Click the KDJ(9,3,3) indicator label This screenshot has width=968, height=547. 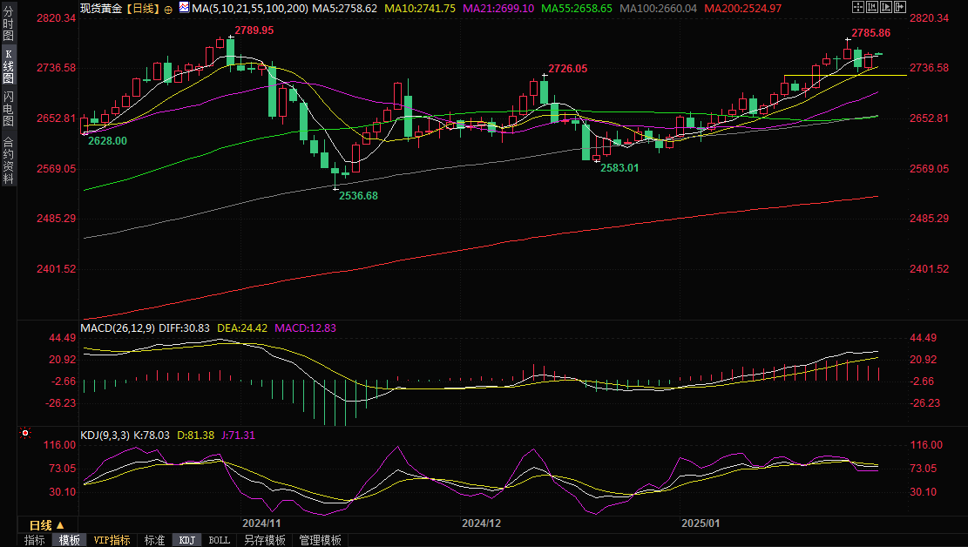(x=105, y=436)
